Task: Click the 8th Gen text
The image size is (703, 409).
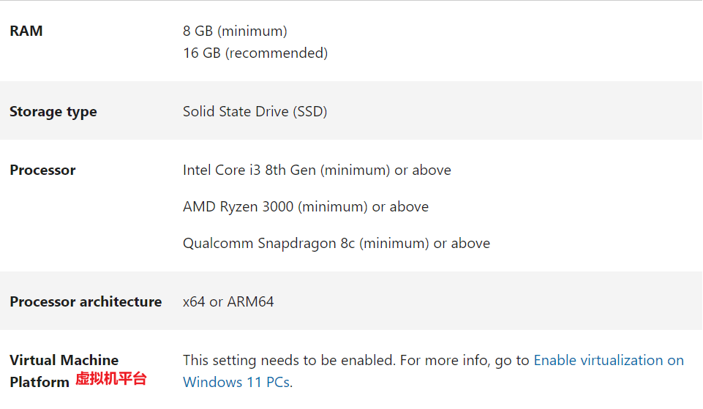Action: point(290,170)
